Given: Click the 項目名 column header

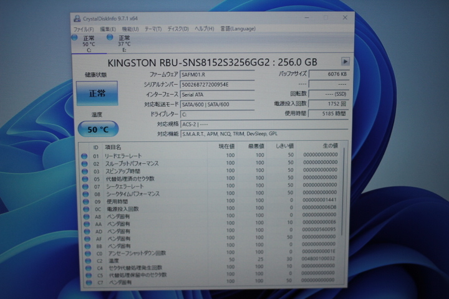Looking at the screenshot, I should pyautogui.click(x=113, y=148).
